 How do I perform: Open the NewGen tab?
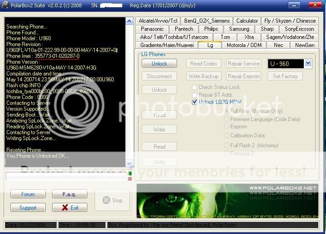point(305,45)
